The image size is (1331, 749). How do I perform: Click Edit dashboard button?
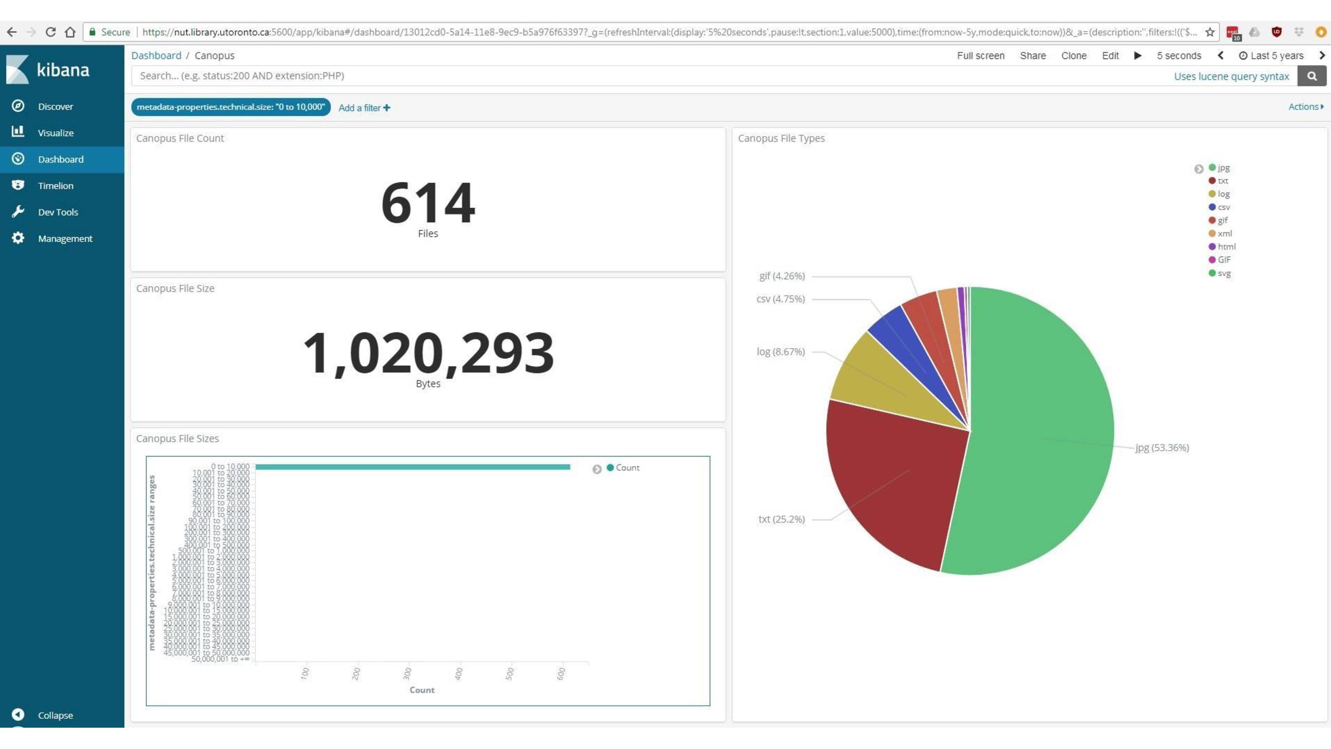(x=1110, y=55)
